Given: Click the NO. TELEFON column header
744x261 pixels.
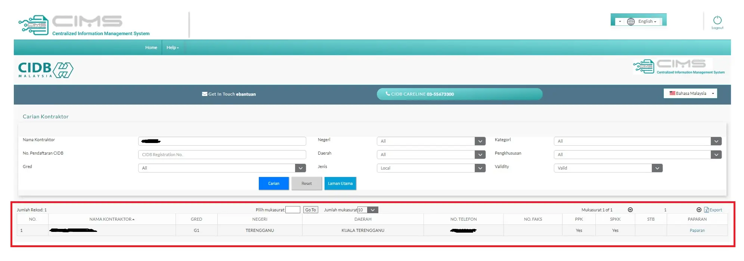Looking at the screenshot, I should click(464, 219).
